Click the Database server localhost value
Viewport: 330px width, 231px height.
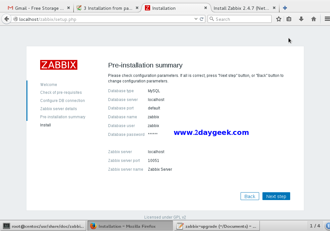[x=156, y=100]
